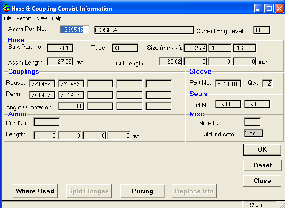The height and width of the screenshot is (208, 285).
Task: Open Where Used information
Action: click(35, 191)
